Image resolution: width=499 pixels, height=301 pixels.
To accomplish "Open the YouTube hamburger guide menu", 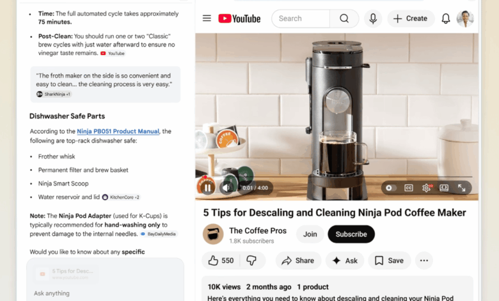I will click(207, 18).
